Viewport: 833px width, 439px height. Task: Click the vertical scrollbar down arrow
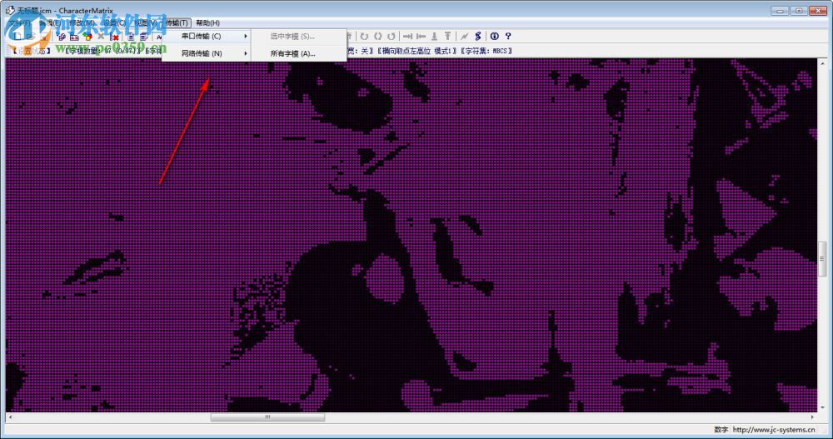coord(822,408)
